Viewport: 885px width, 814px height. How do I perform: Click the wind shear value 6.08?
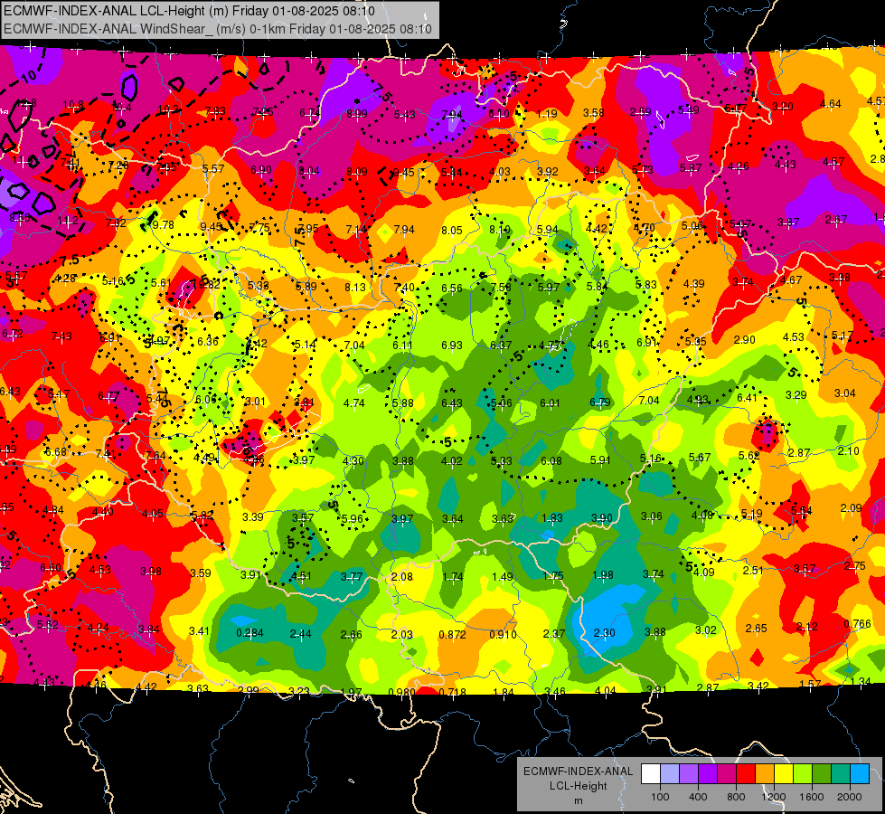[x=551, y=461]
